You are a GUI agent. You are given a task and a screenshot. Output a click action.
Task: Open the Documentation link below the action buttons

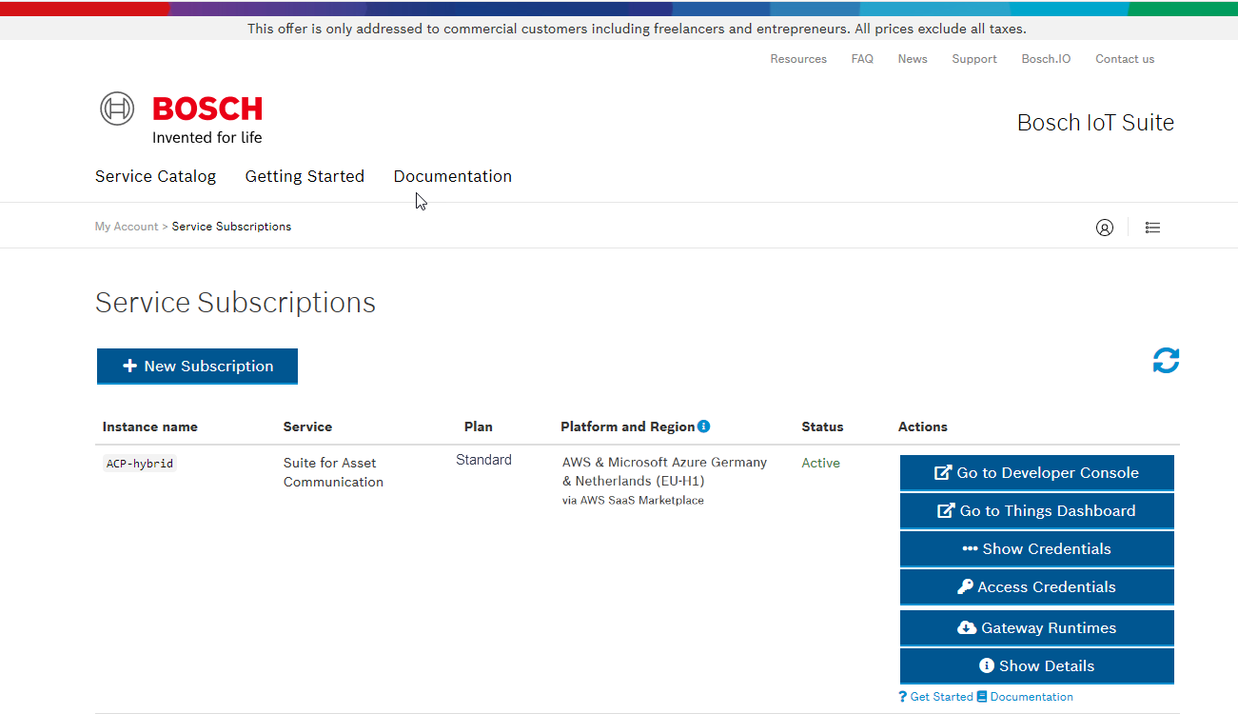tap(1032, 697)
